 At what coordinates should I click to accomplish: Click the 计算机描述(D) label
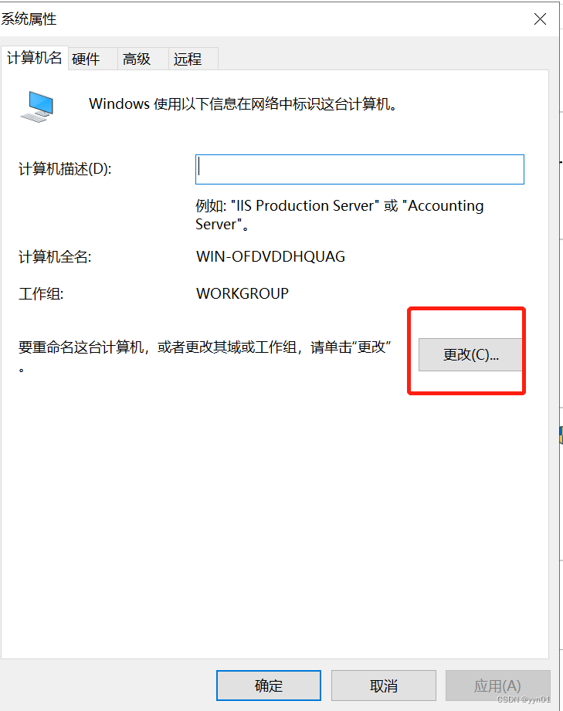pos(65,169)
